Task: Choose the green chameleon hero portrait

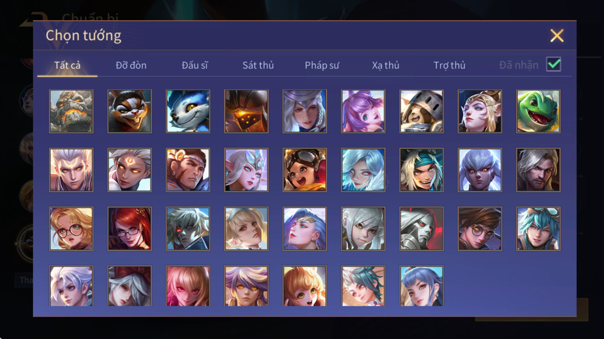Action: point(538,111)
